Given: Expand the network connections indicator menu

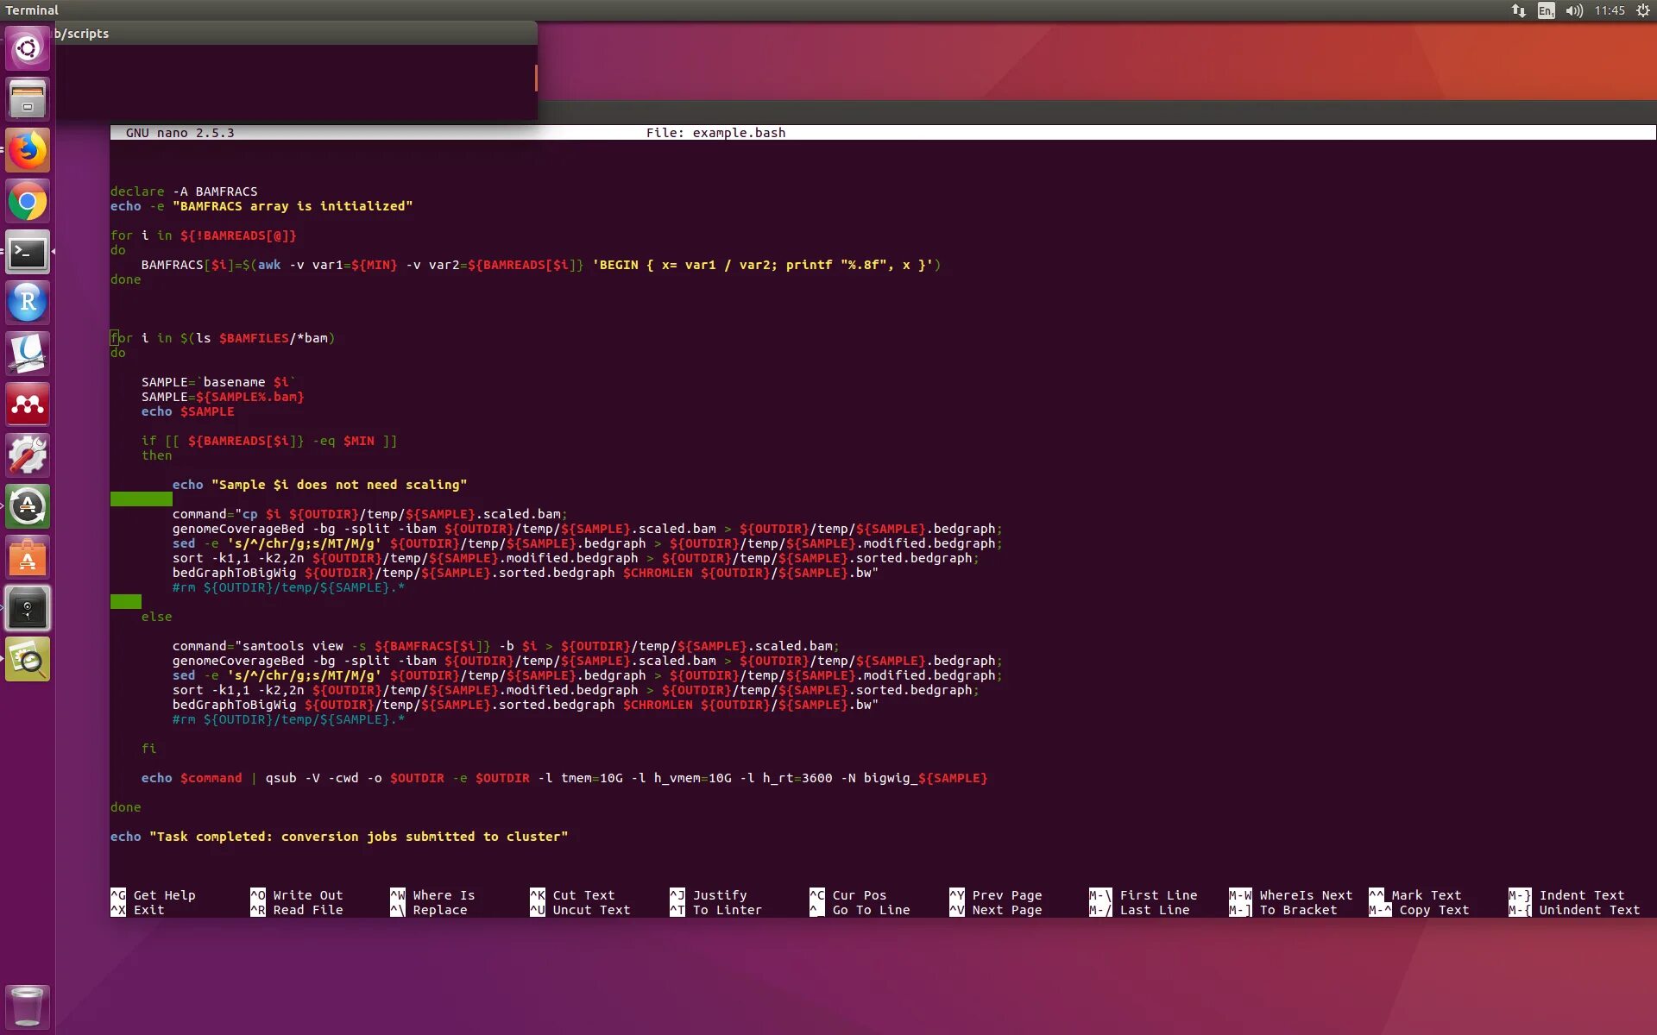Looking at the screenshot, I should (1518, 10).
